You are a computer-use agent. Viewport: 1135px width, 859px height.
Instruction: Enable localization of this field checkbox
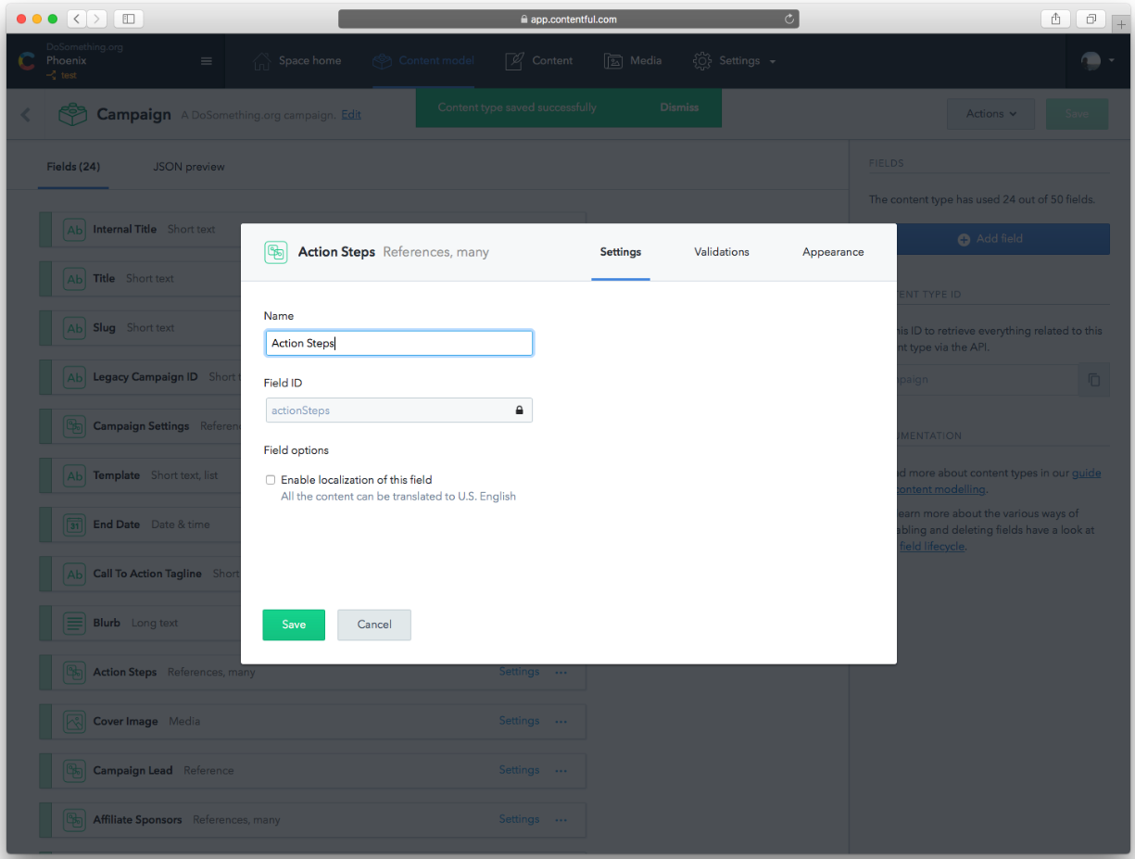(x=271, y=480)
